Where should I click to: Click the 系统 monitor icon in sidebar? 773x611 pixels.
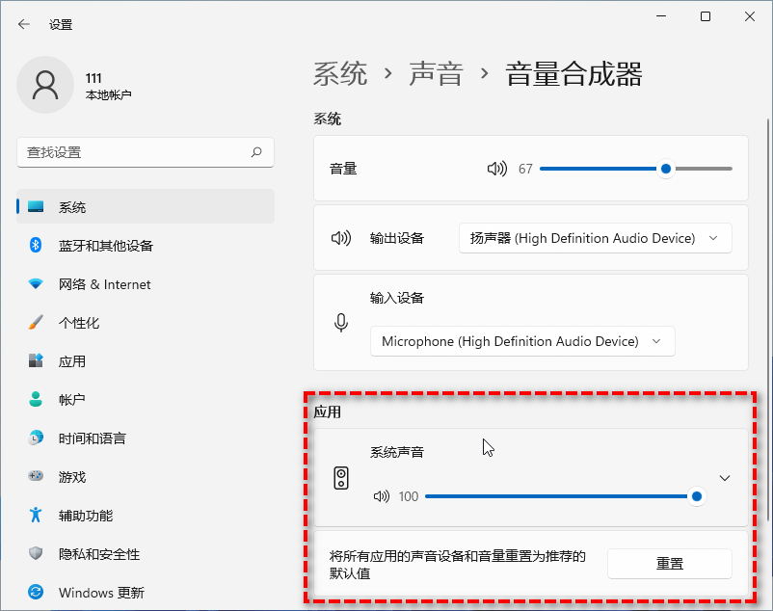point(36,206)
